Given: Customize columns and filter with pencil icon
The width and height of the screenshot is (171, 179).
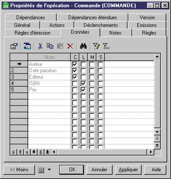Looking at the screenshot, I should [x=96, y=46].
